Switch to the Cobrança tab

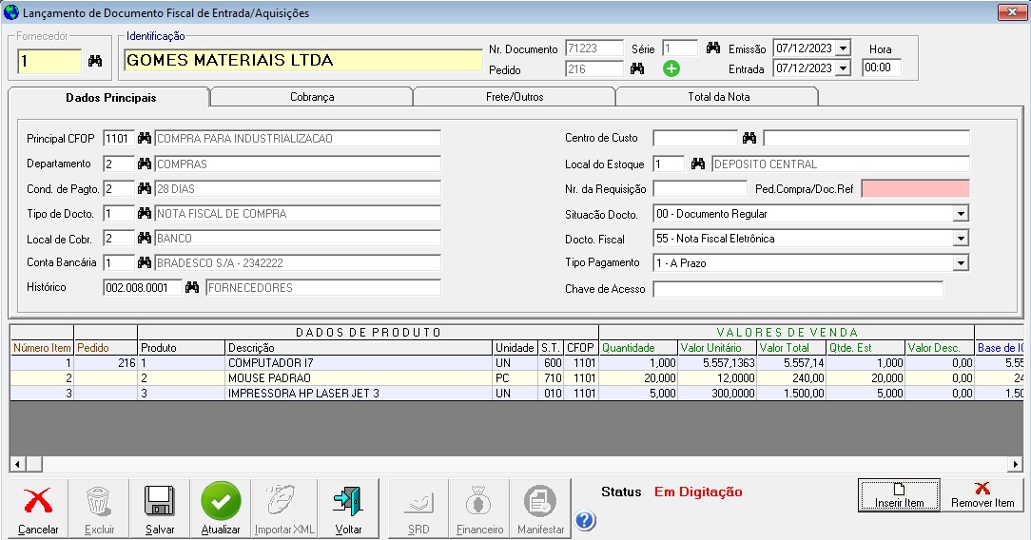pos(312,97)
